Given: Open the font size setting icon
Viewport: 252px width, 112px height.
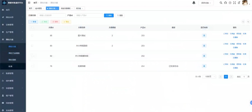Looking at the screenshot, I should pos(239,3).
